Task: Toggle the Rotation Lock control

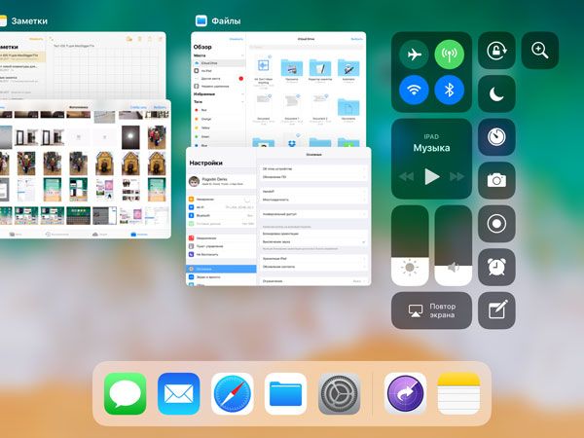Action: [x=496, y=51]
